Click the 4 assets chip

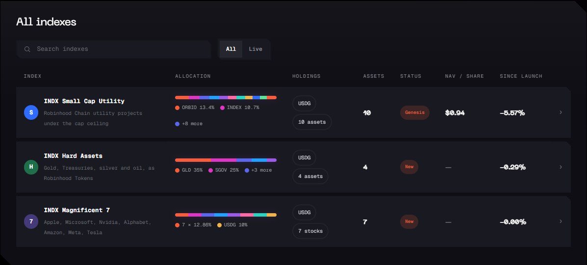pos(310,177)
